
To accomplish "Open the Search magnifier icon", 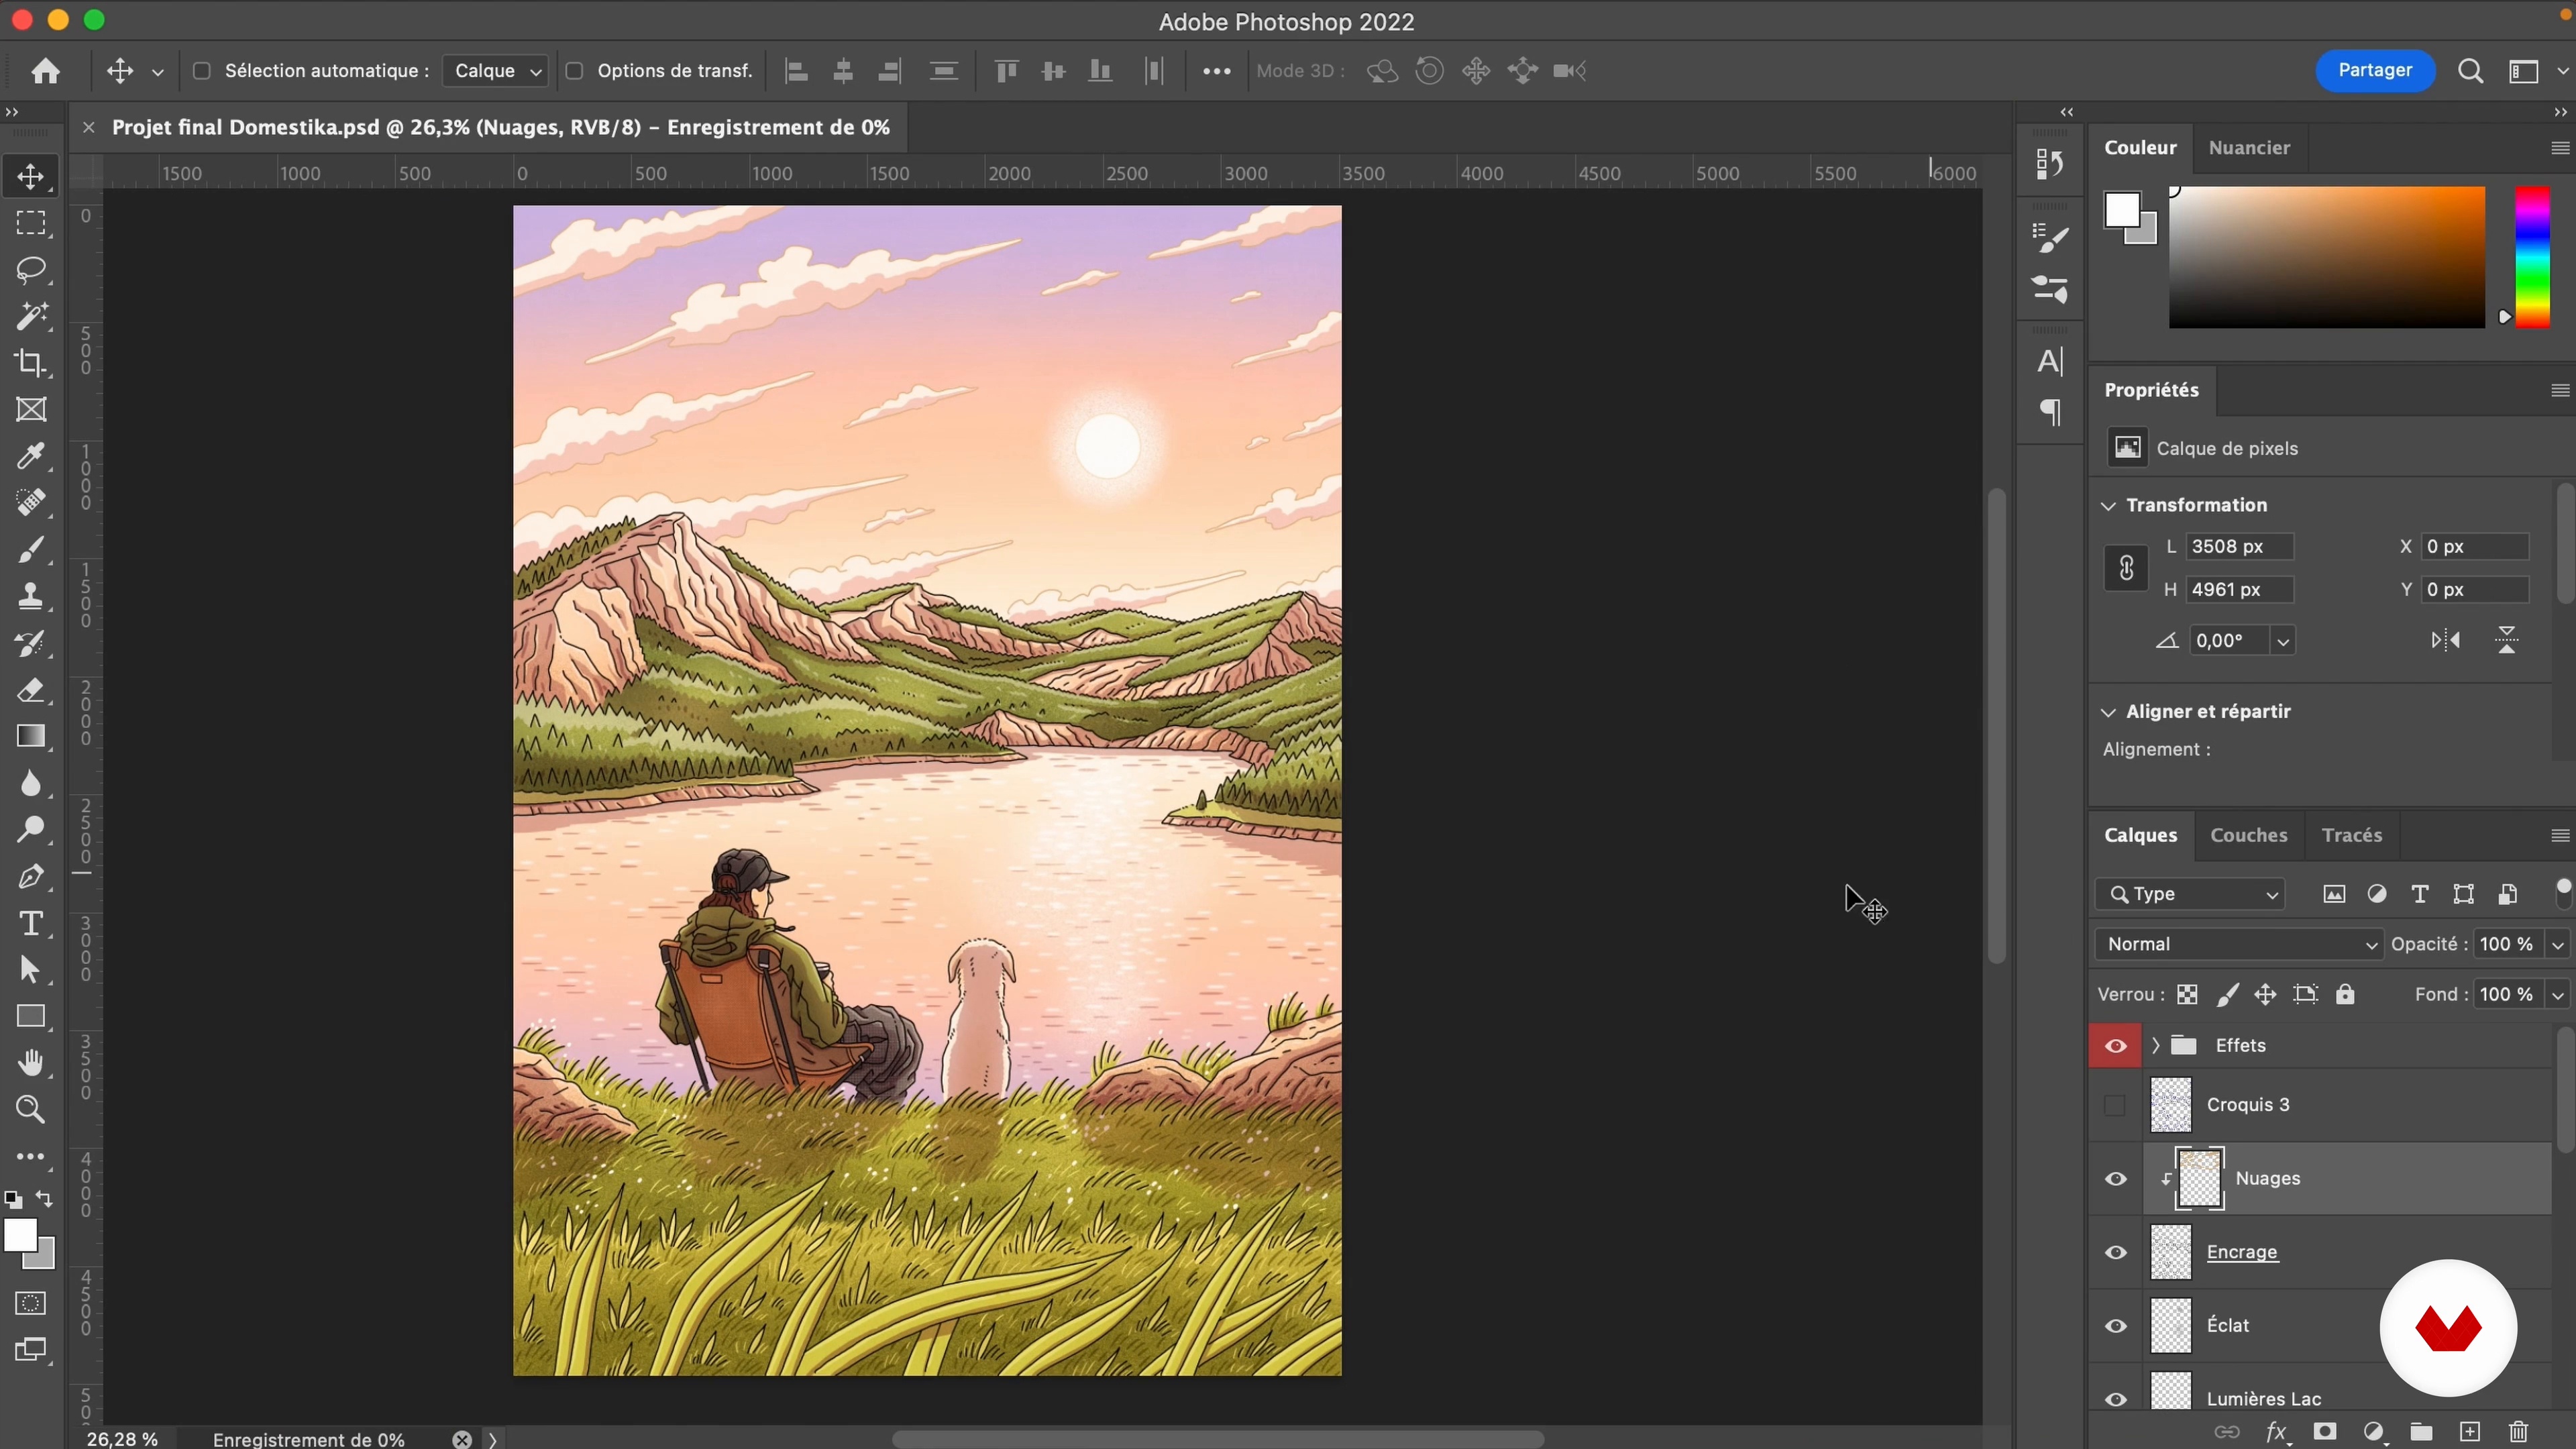I will point(2470,71).
